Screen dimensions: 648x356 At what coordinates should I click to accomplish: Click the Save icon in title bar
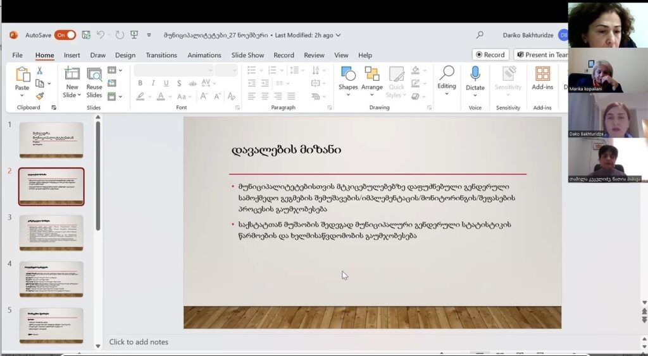tap(86, 35)
